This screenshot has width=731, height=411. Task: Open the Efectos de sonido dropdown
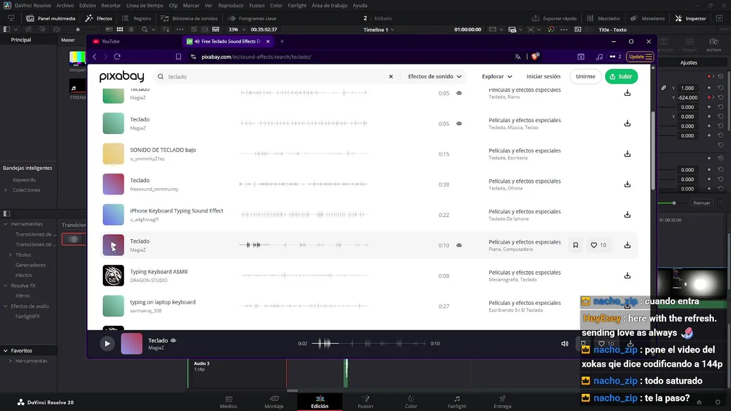[x=435, y=76]
